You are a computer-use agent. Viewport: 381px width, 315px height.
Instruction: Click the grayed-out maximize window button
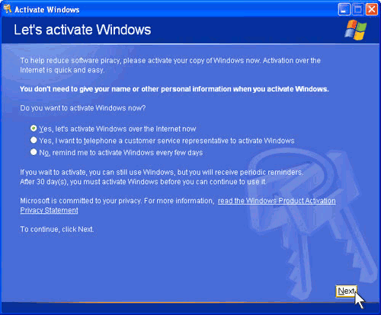click(x=358, y=10)
